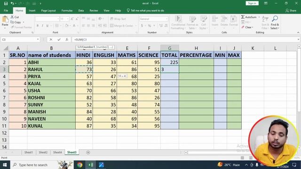Click the horizontal scrollbar left arrow
Screen dimensions: 301x169
click(186, 153)
